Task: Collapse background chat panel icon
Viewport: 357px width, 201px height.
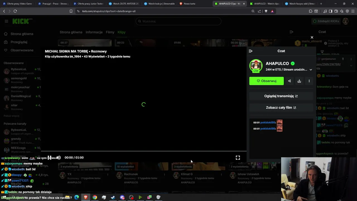Action: (x=291, y=32)
